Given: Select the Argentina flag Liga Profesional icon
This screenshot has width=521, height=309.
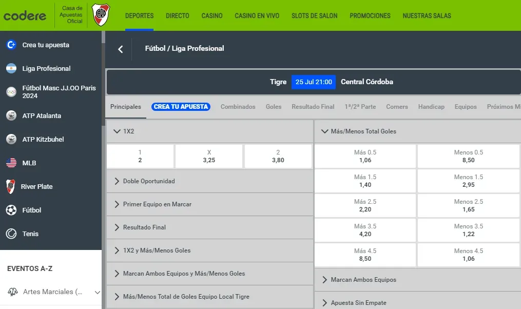Looking at the screenshot, I should (11, 69).
